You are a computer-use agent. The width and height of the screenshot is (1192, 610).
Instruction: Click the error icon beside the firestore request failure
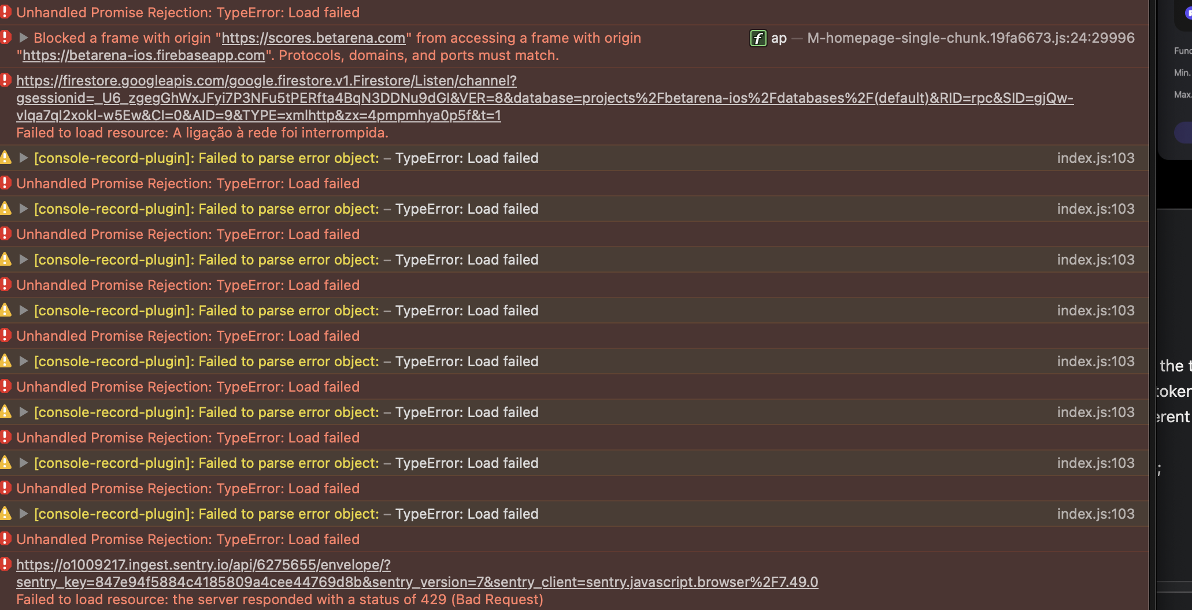tap(6, 81)
